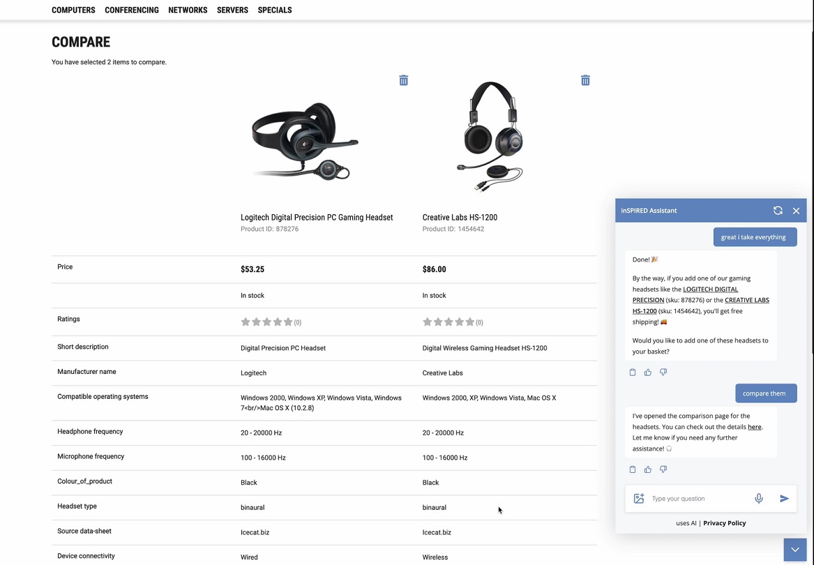The image size is (814, 565).
Task: Open the CONFERENCING menu
Action: coord(132,10)
